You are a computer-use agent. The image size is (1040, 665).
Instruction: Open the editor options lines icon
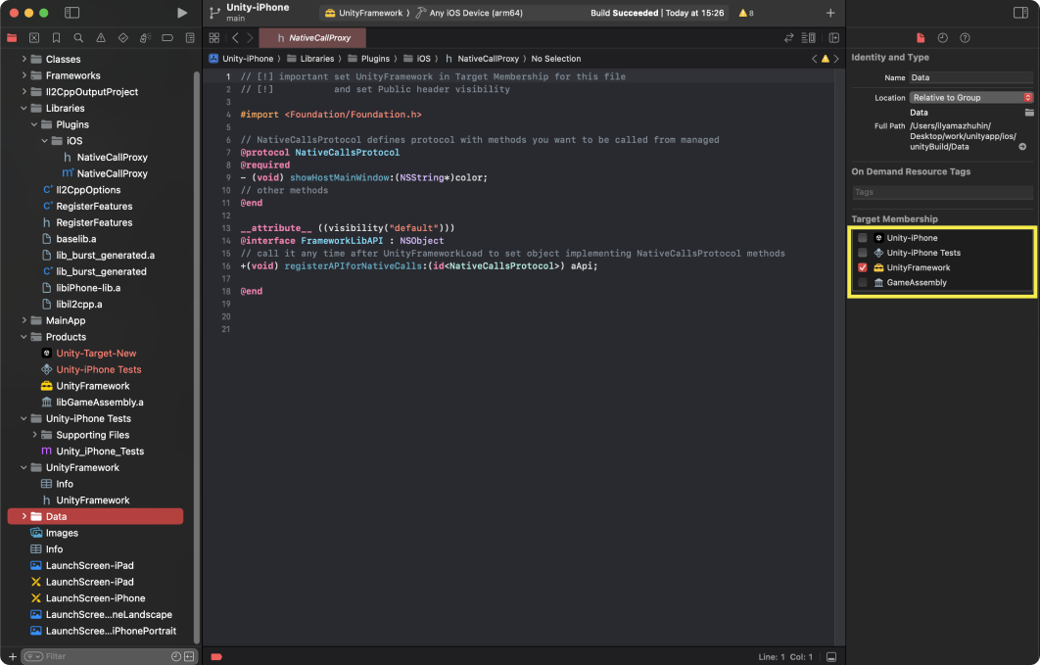click(809, 38)
